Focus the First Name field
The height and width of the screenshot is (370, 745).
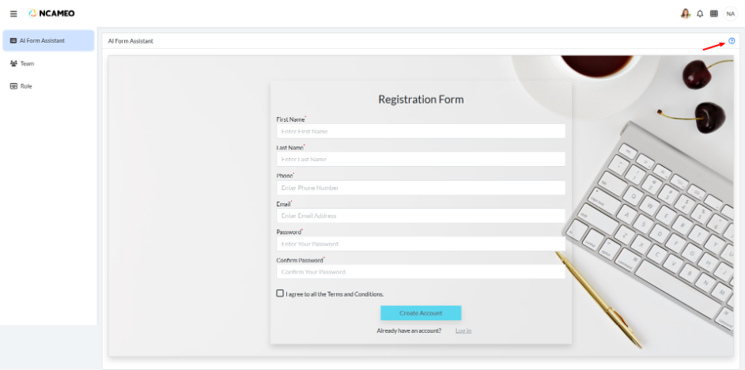coord(421,131)
